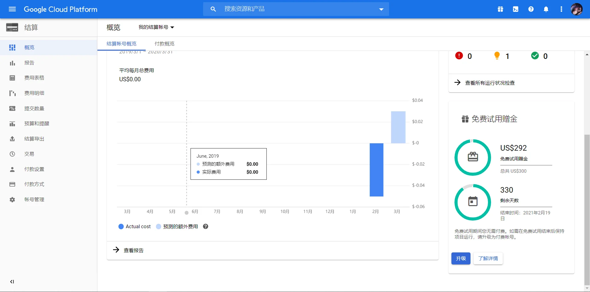The image size is (590, 292).
Task: Open 费用表格 in the sidebar
Action: click(49, 78)
